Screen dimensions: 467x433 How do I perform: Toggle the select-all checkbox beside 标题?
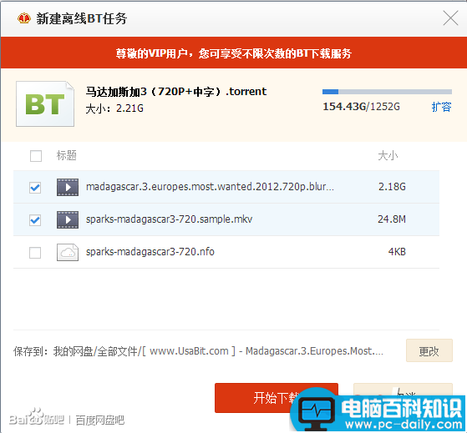36,156
